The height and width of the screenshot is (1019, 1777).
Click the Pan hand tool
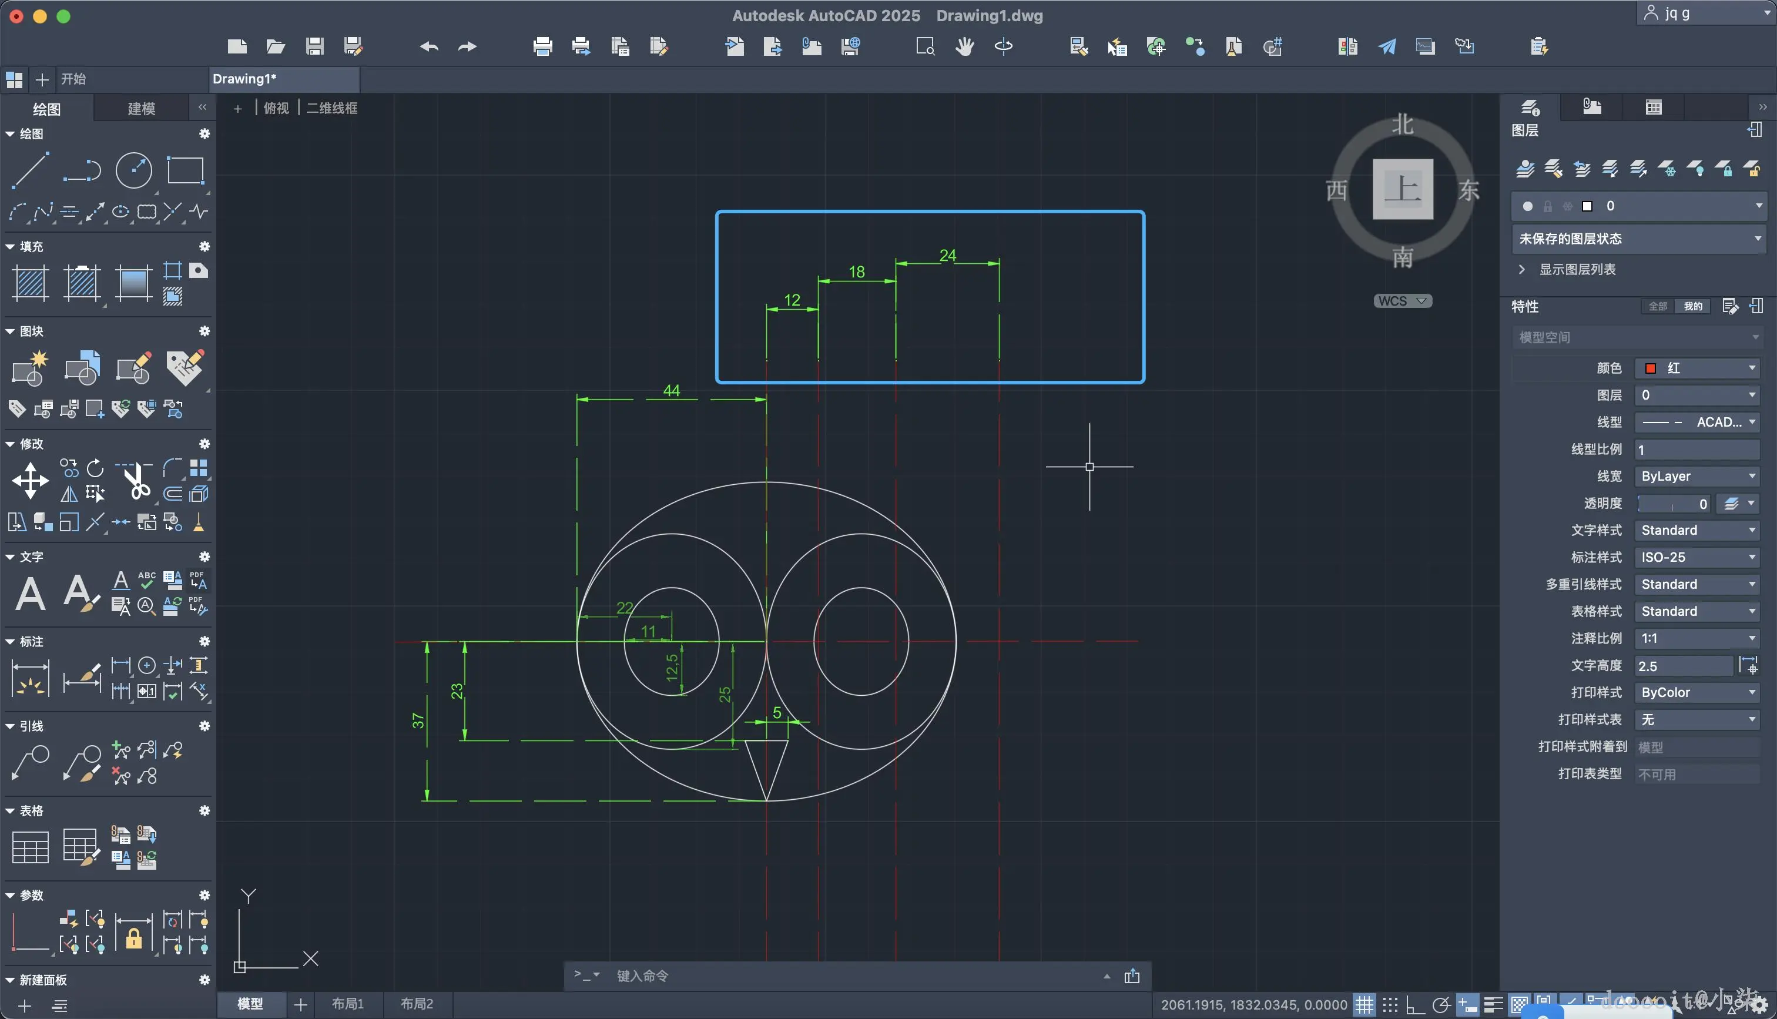point(965,47)
